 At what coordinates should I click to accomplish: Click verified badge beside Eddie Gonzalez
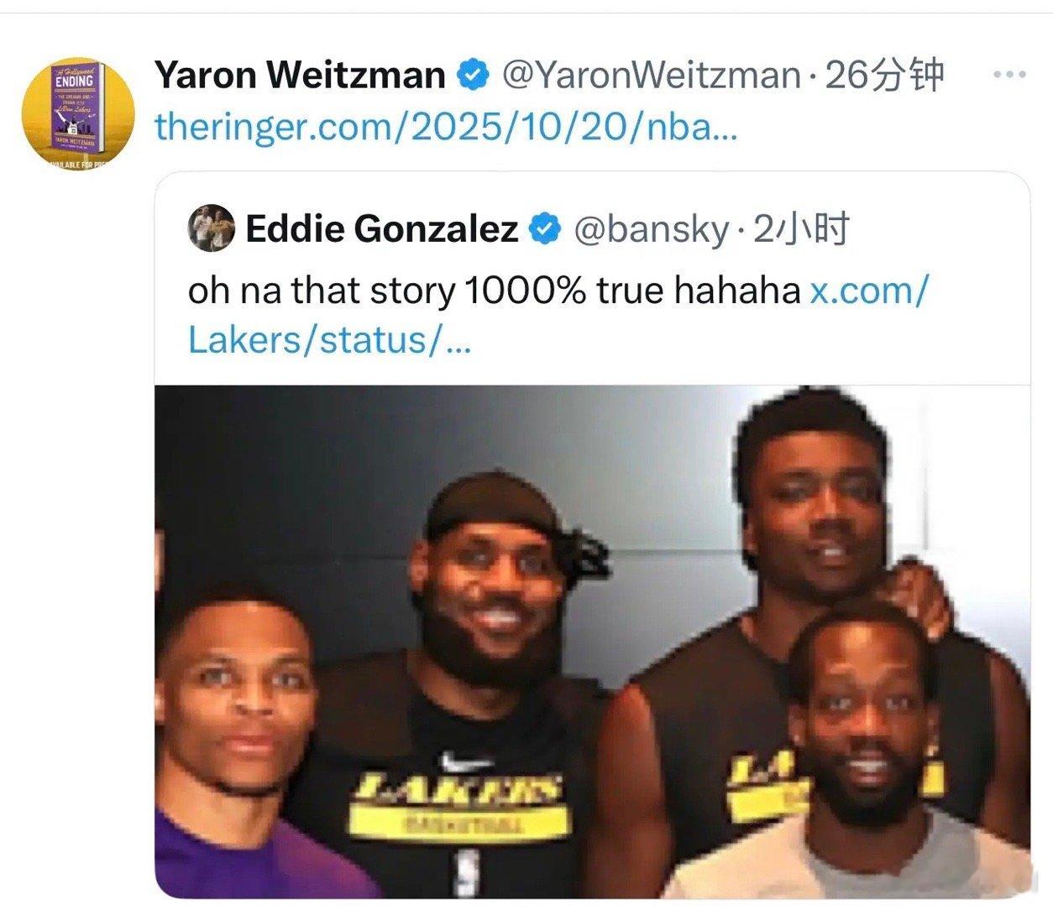[x=545, y=228]
